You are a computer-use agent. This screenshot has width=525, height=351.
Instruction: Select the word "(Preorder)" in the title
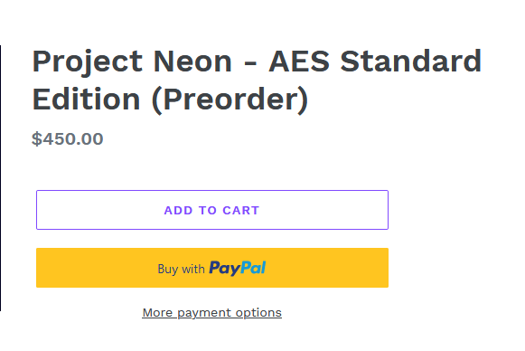[230, 100]
